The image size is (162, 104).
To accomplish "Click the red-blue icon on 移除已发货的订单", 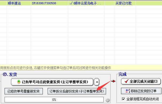I will 128,91.
